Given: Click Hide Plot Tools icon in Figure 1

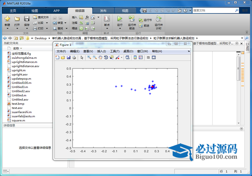Looking at the screenshot, I should point(148,57).
